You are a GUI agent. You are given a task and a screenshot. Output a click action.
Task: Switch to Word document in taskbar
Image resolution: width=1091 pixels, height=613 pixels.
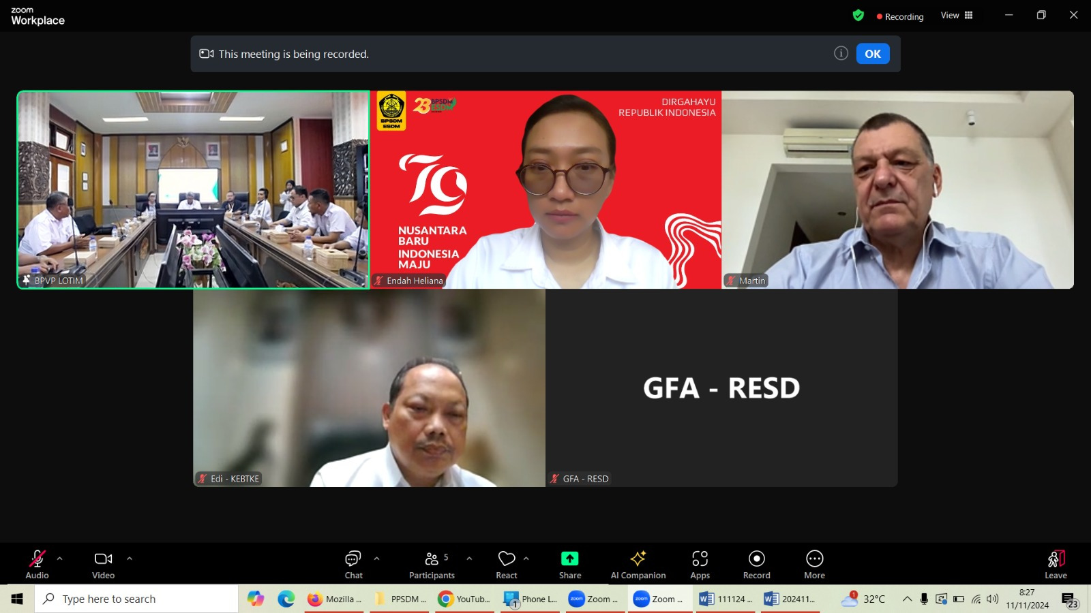coord(726,599)
